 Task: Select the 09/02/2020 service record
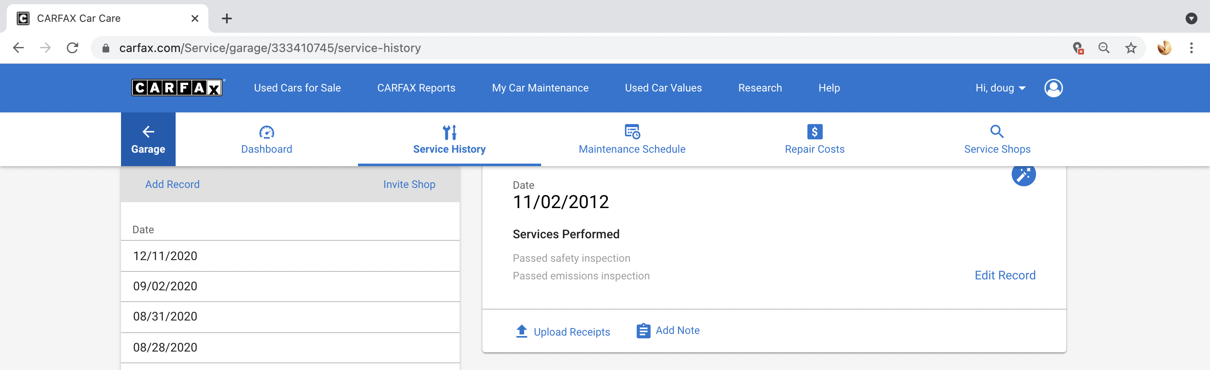click(290, 287)
